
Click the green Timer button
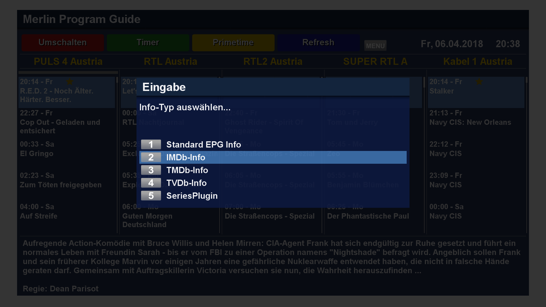[x=148, y=43]
